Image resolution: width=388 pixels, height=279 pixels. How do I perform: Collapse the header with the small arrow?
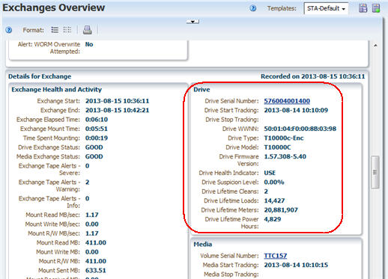[193, 22]
